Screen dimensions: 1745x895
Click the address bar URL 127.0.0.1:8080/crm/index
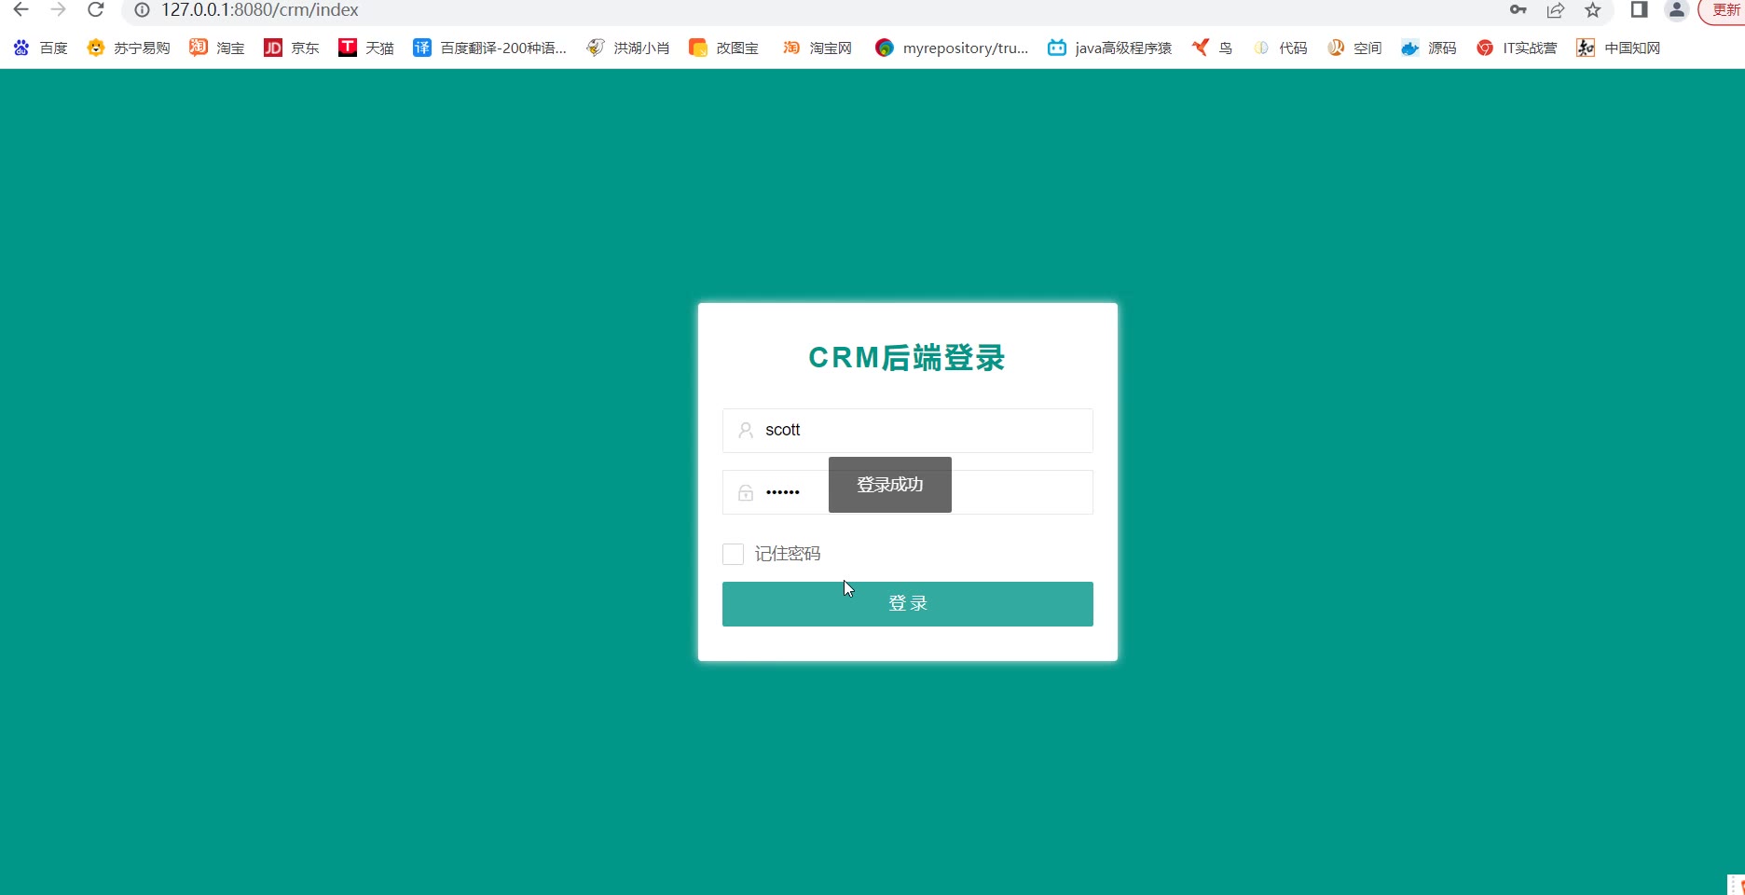tap(260, 10)
